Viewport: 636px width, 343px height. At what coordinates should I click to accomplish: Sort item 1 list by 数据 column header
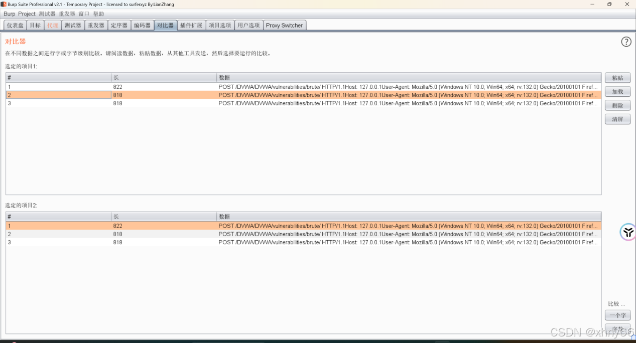pos(409,77)
